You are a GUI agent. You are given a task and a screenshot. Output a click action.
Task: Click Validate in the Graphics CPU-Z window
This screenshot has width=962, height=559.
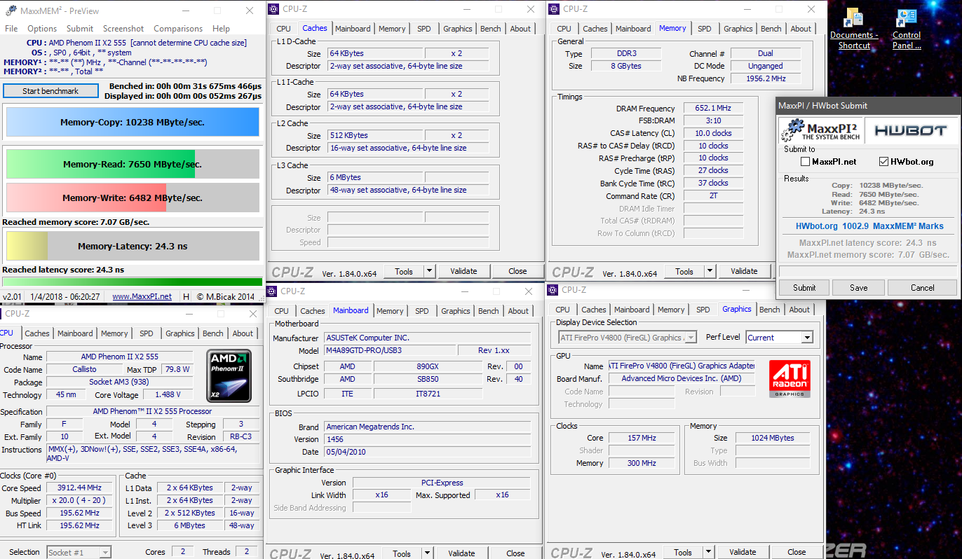point(743,552)
